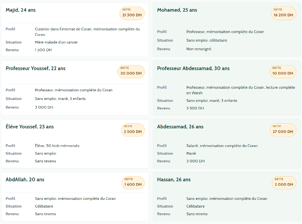Screen dimensions: 302x224
Task: Click Mohamed's 'Non renseigné' revenue value
Action: (198, 49)
